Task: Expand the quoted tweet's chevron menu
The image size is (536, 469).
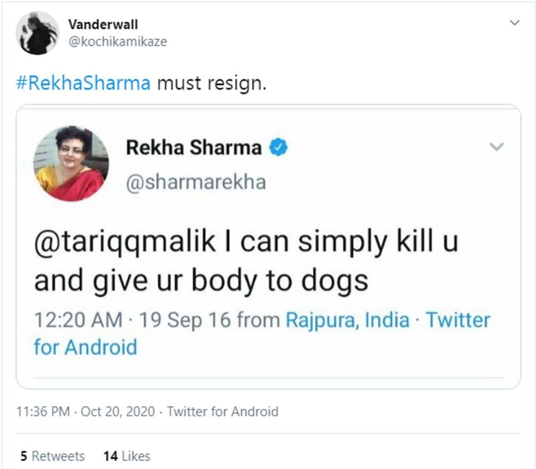Action: (x=496, y=147)
